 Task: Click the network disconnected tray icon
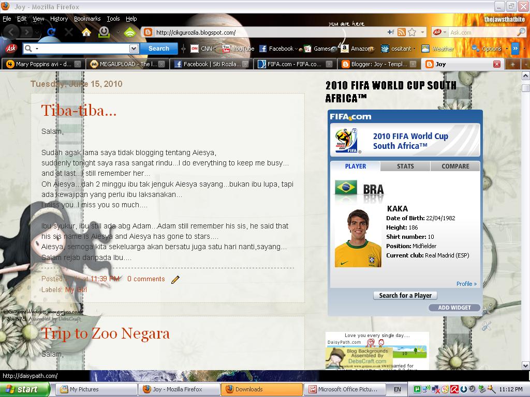tap(436, 389)
